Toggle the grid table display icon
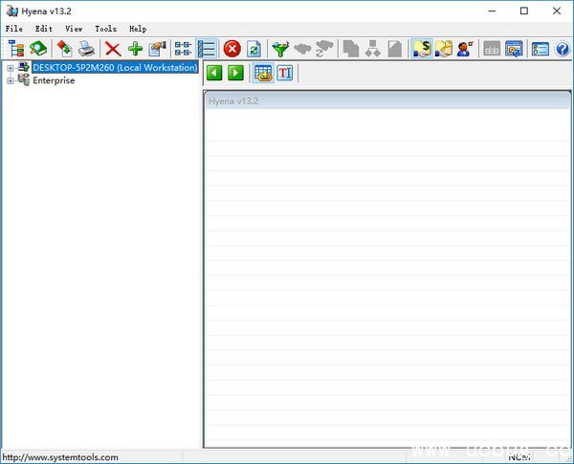 pos(263,73)
